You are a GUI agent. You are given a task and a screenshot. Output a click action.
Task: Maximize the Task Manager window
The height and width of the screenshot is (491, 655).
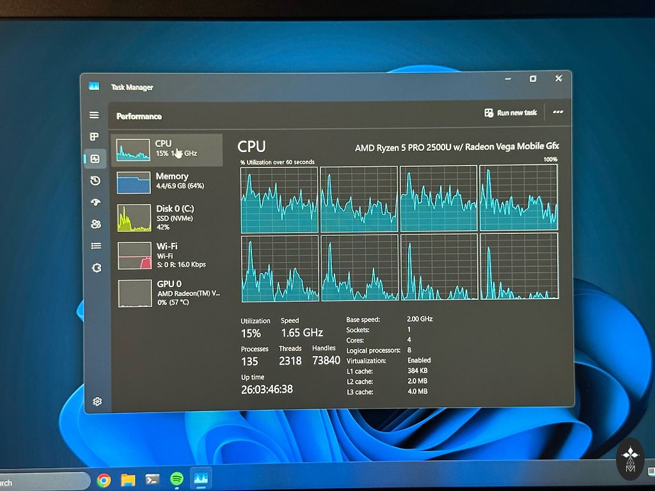(533, 79)
